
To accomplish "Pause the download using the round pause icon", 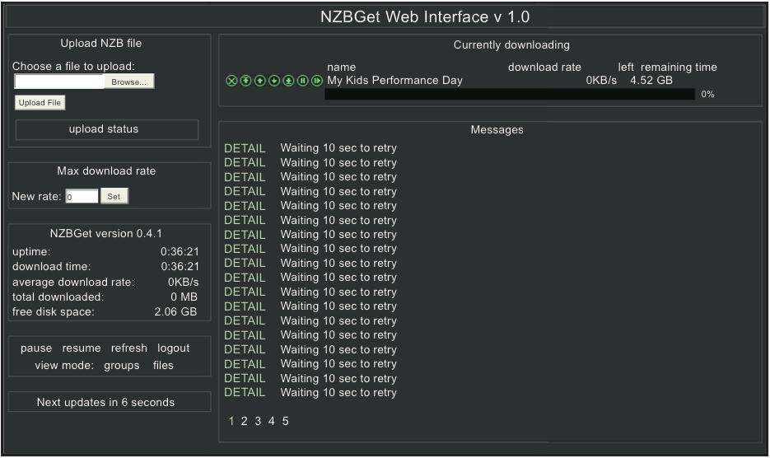I will coord(303,81).
